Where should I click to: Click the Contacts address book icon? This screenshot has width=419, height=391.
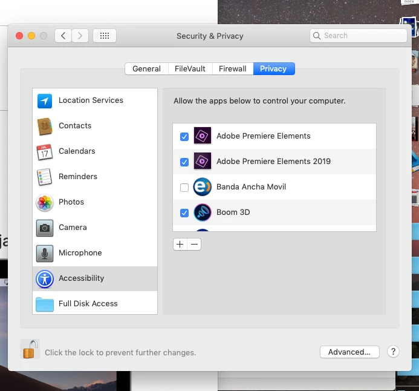coord(45,126)
